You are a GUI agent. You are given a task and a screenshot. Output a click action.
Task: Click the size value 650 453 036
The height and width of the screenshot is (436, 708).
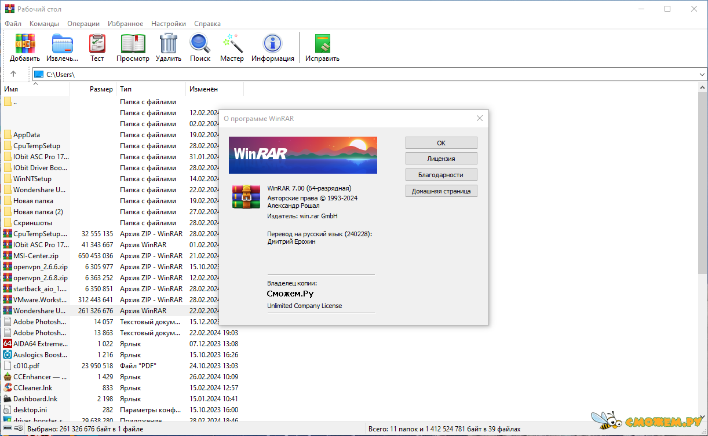pos(96,256)
